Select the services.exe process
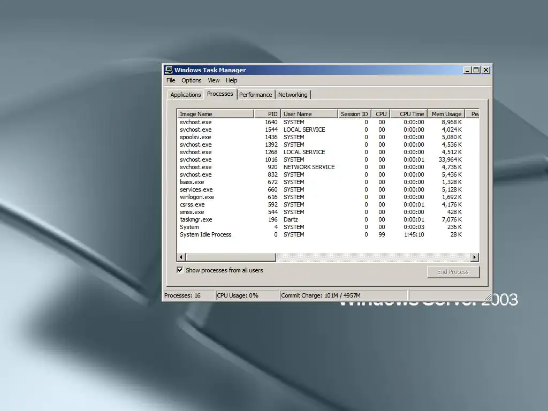Image resolution: width=548 pixels, height=411 pixels. [328, 190]
